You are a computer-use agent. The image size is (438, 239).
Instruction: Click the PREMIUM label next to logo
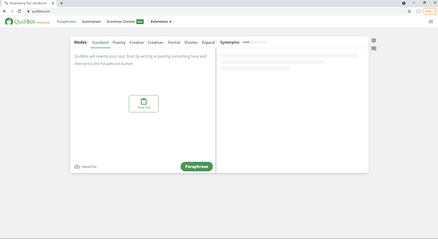coord(43,23)
